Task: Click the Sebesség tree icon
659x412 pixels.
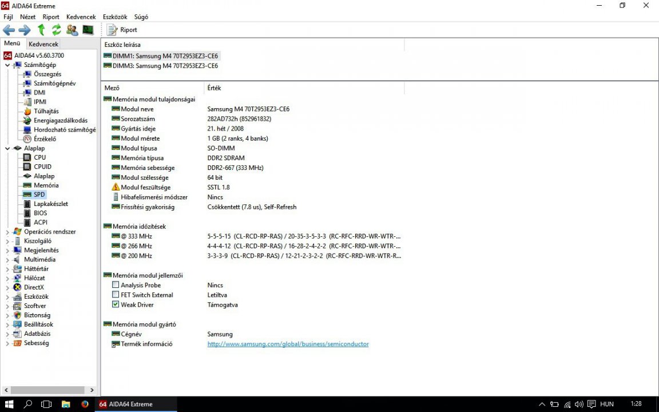Action: [17, 343]
